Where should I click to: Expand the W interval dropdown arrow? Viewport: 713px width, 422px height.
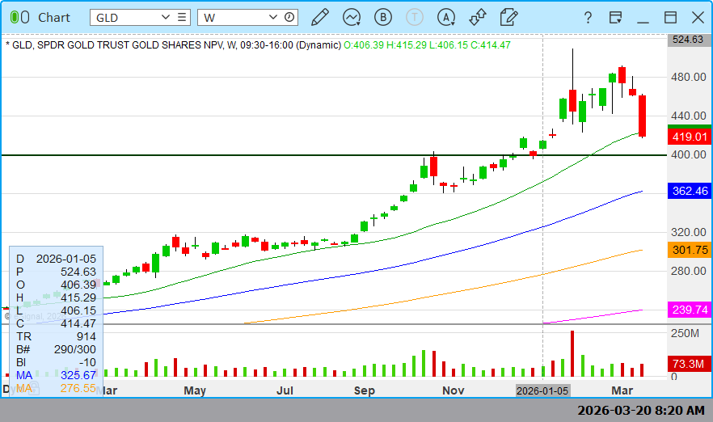(273, 17)
